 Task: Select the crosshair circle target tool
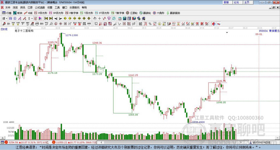click(56, 24)
